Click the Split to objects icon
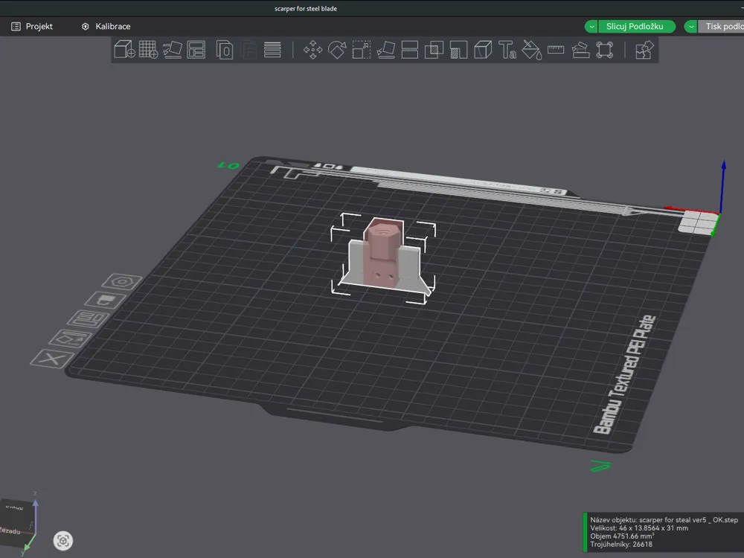 tap(225, 50)
